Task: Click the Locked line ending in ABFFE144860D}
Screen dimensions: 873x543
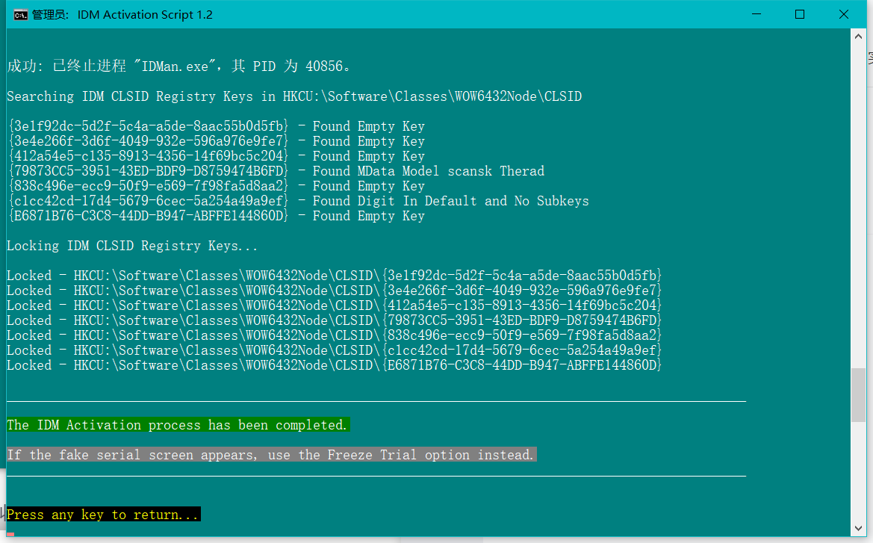Action: point(334,365)
